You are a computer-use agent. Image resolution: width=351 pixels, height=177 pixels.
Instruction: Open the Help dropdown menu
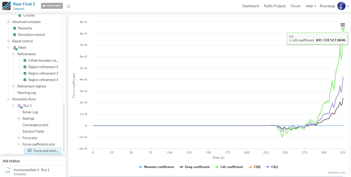pyautogui.click(x=311, y=6)
